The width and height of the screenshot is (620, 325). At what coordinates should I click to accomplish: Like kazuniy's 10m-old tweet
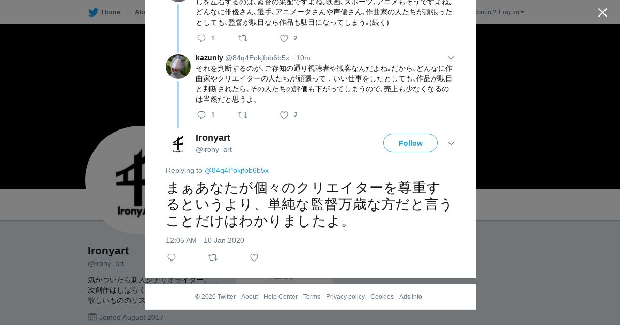(x=284, y=115)
